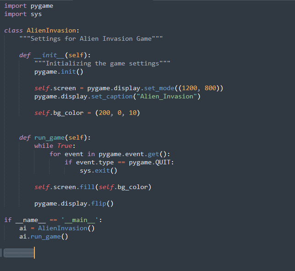
Task: Click the run_game method definition name
Action: pyautogui.click(x=50, y=138)
